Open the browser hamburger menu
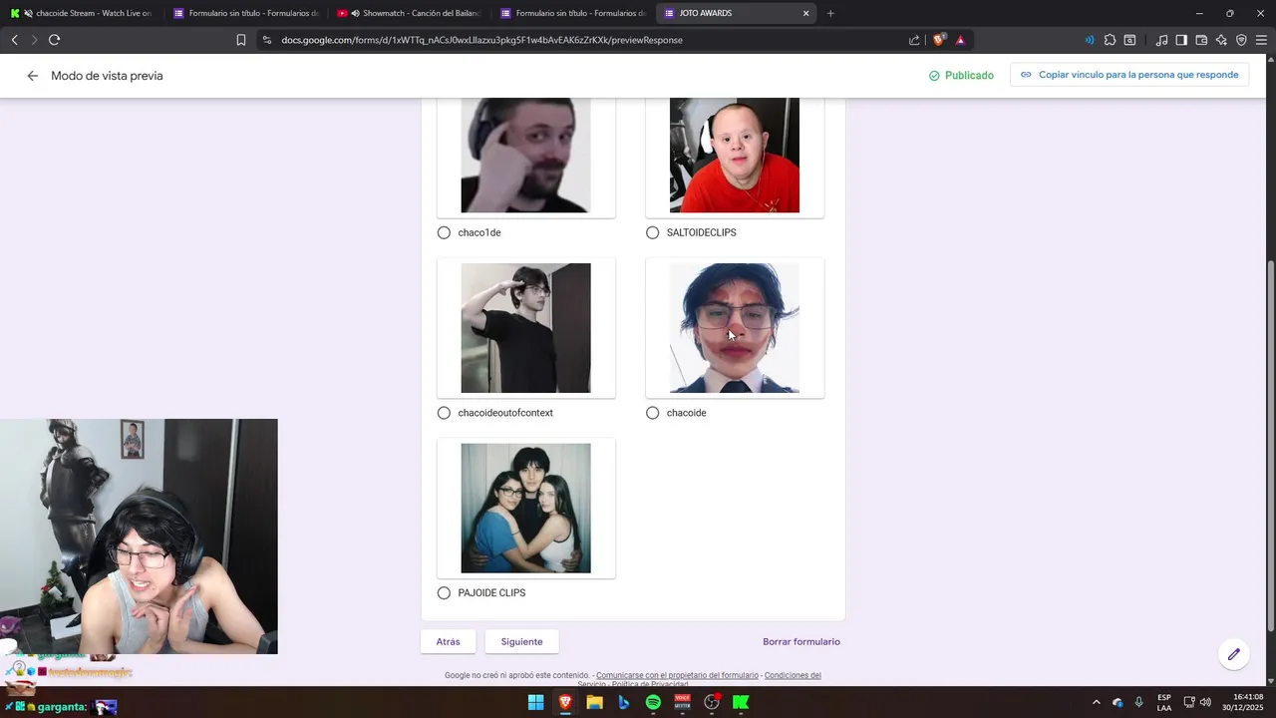This screenshot has height=718, width=1276. 1261,40
